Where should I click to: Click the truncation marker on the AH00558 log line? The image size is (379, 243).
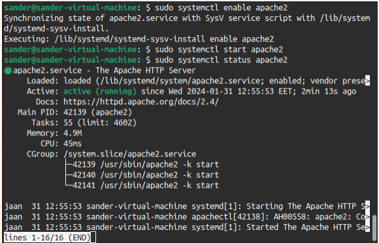point(367,217)
